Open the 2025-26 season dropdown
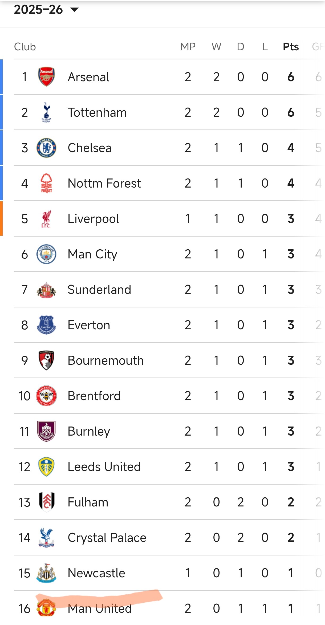Screen dimensions: 325x625 tap(46, 10)
